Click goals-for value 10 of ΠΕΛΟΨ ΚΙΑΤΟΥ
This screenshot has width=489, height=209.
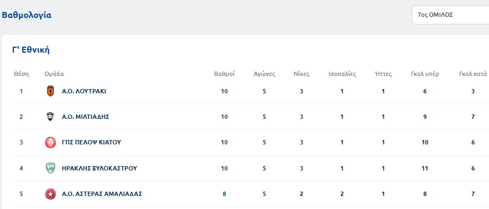point(425,142)
